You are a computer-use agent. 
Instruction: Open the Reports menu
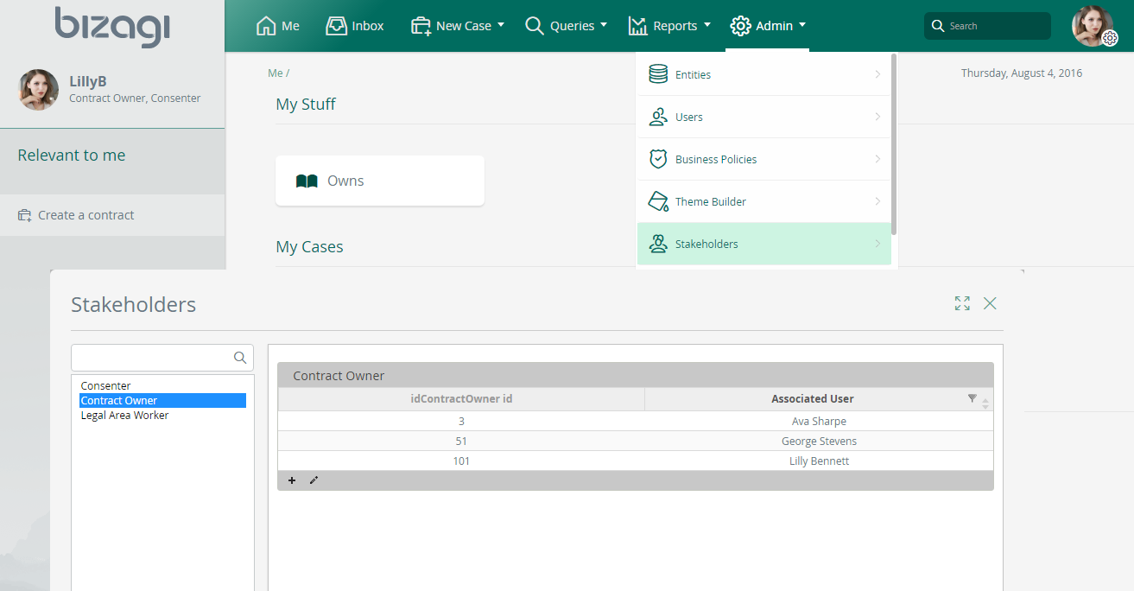click(x=670, y=26)
